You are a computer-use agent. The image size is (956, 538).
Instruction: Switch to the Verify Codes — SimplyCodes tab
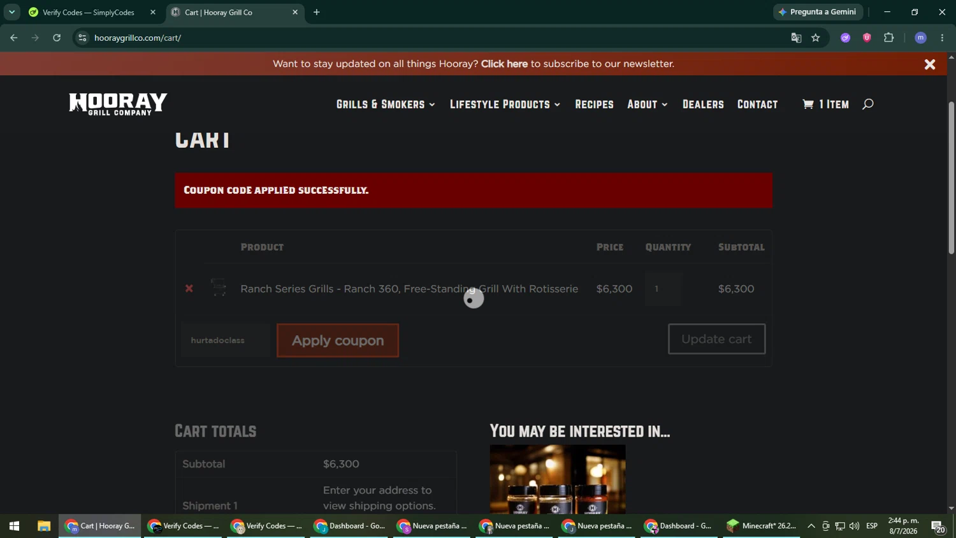pyautogui.click(x=89, y=12)
